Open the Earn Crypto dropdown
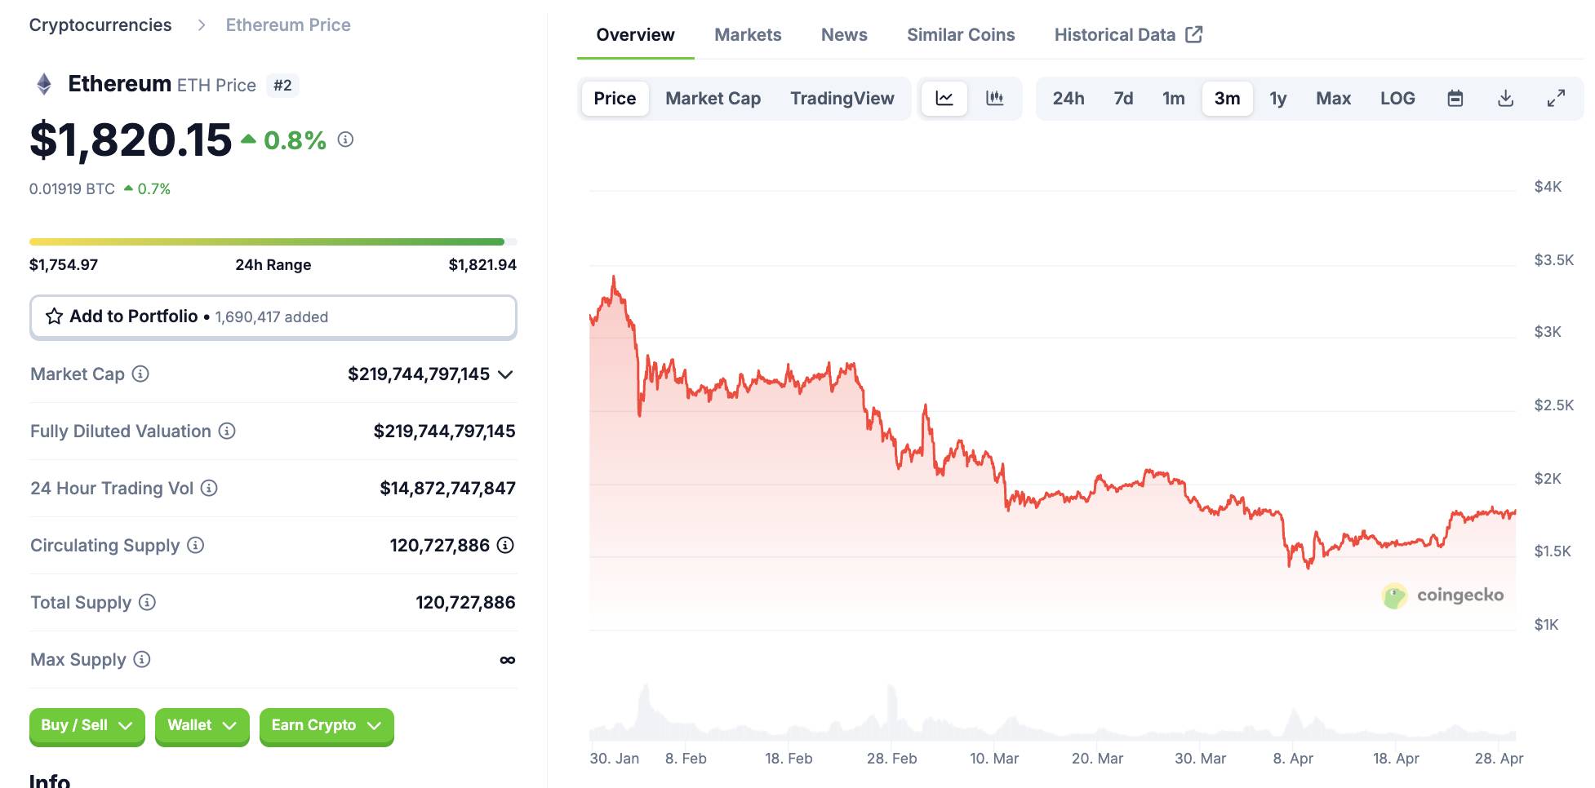Image resolution: width=1595 pixels, height=788 pixels. pos(326,725)
